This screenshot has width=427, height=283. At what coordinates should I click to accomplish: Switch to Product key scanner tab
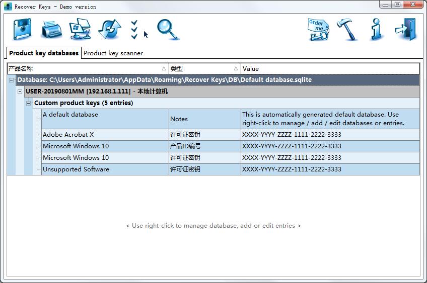point(113,53)
